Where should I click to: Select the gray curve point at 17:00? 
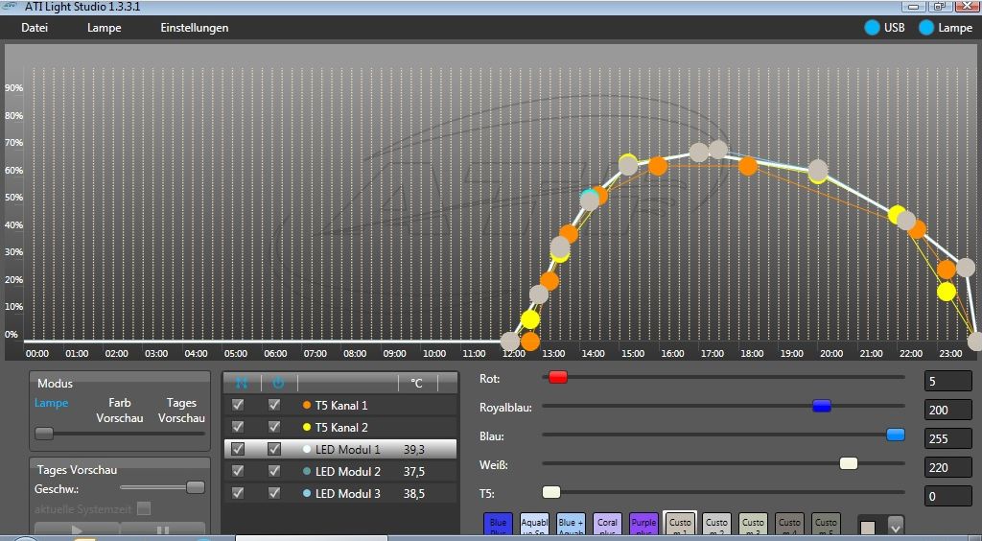click(699, 152)
